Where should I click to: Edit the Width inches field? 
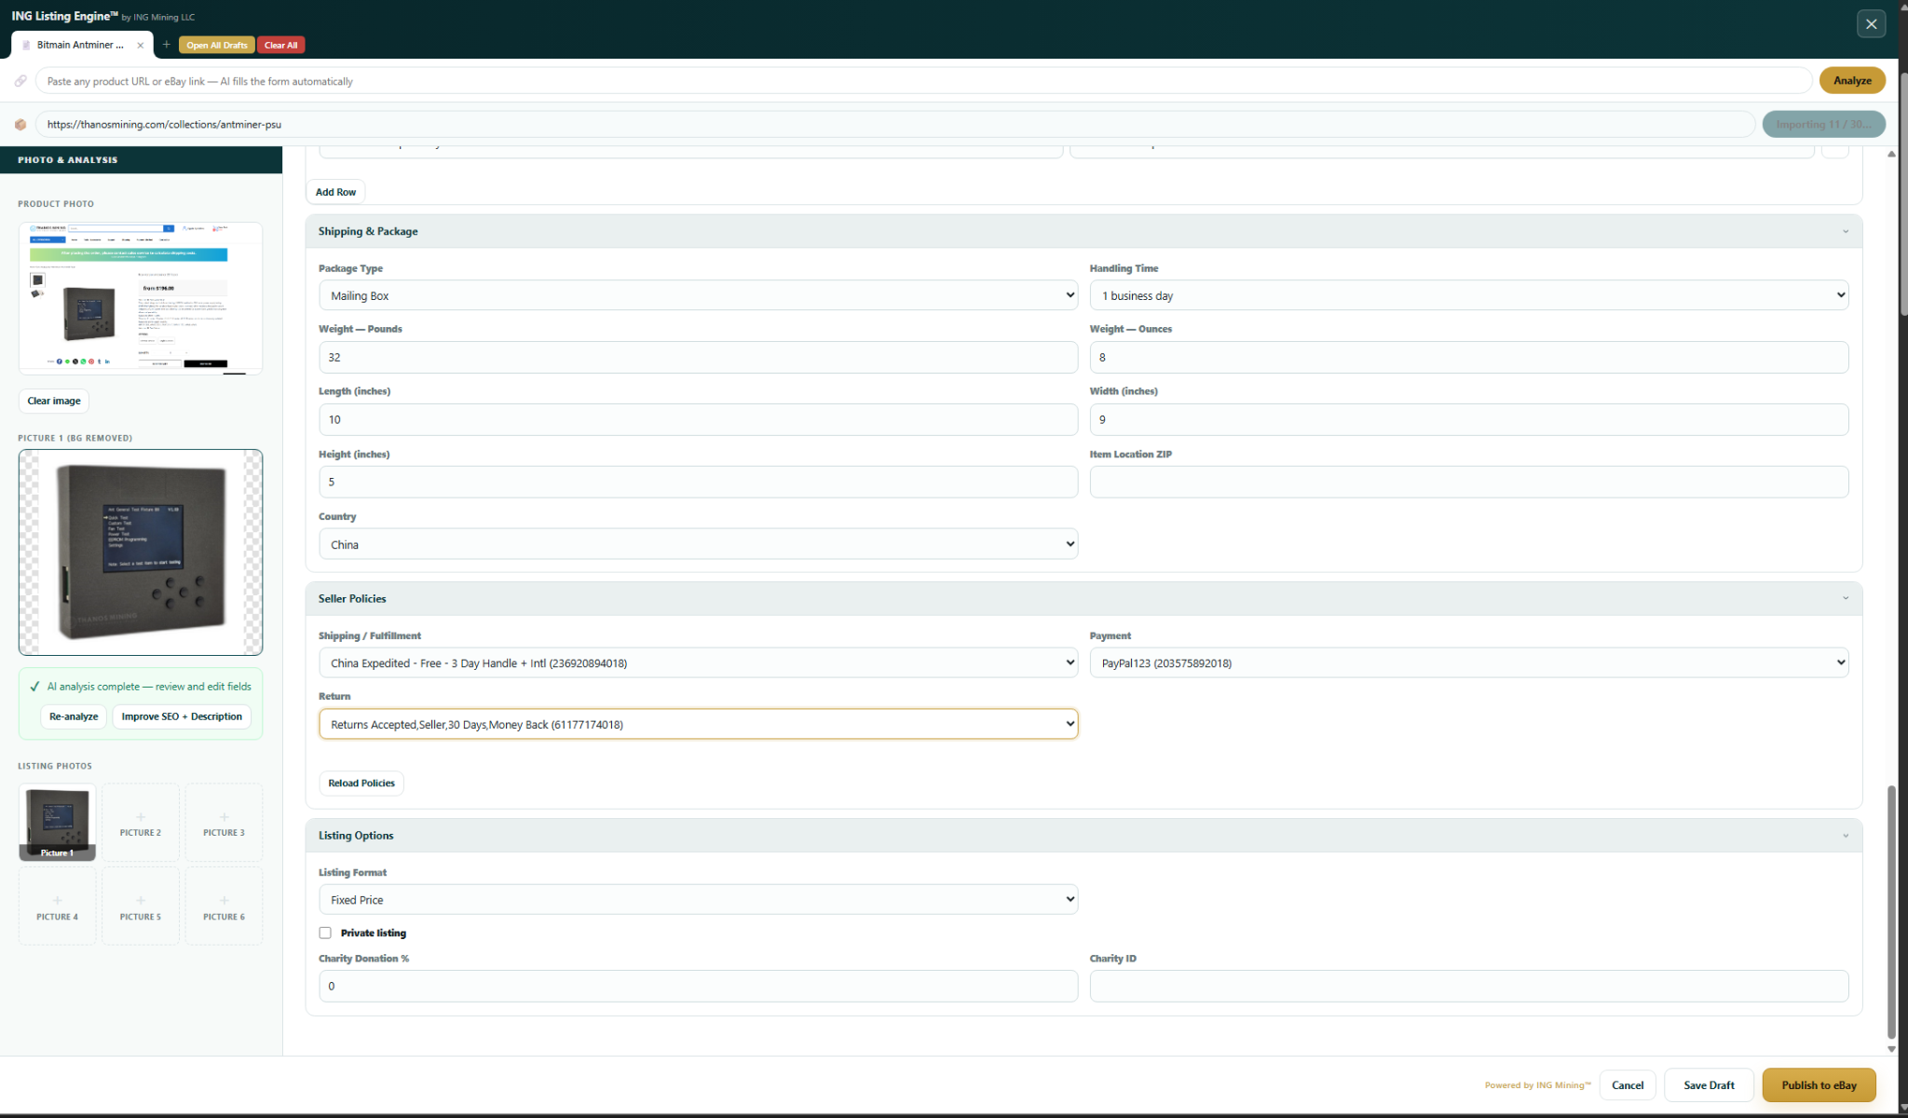click(x=1468, y=419)
